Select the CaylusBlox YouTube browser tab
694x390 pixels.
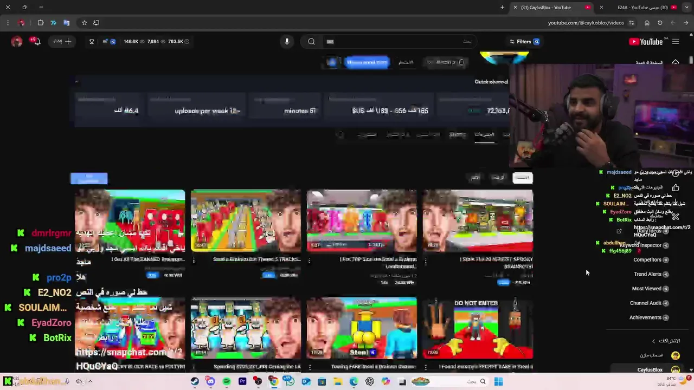click(551, 8)
